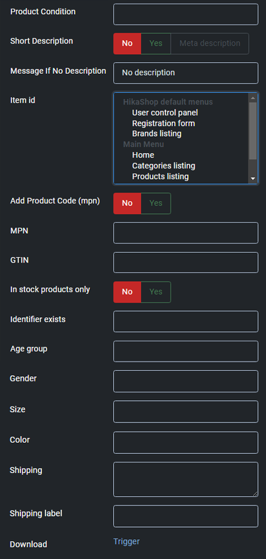The height and width of the screenshot is (559, 266).
Task: Click the listbox scroll up arrow
Action: point(253,98)
